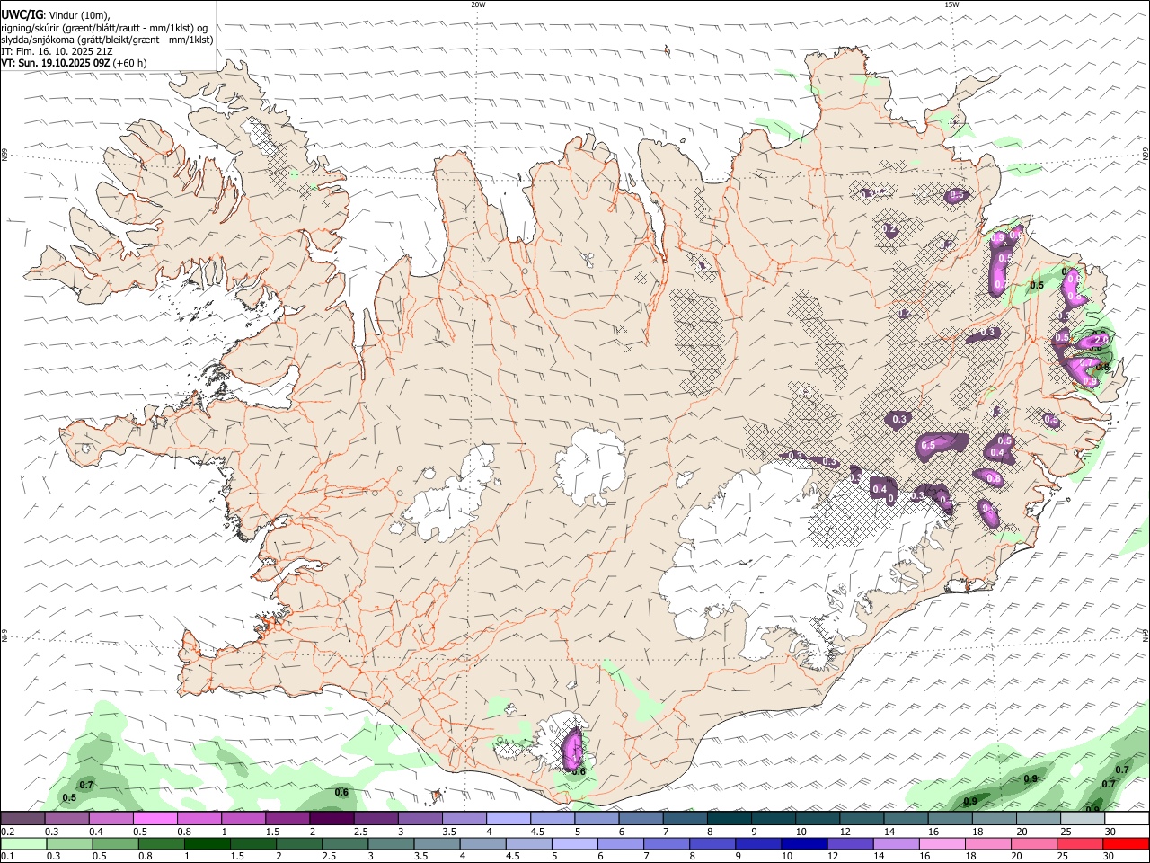
Task: Click the '0.2' label under the upper scale
Action: tap(7, 832)
